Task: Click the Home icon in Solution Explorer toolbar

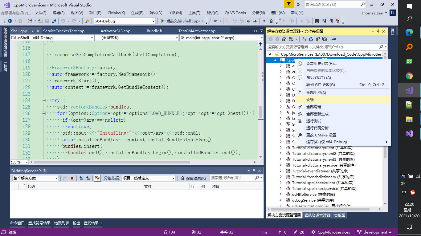Action: 284,39
